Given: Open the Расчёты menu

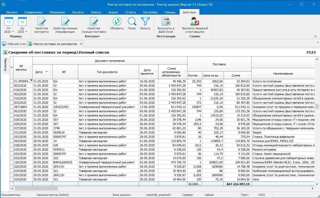Looking at the screenshot, I should point(78,12).
